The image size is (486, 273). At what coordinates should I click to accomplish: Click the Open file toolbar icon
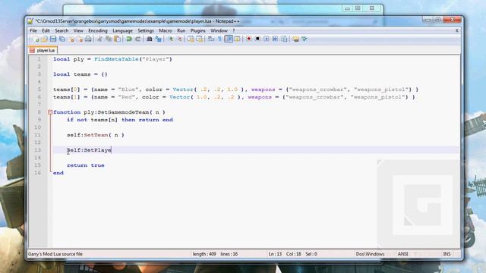click(44, 39)
